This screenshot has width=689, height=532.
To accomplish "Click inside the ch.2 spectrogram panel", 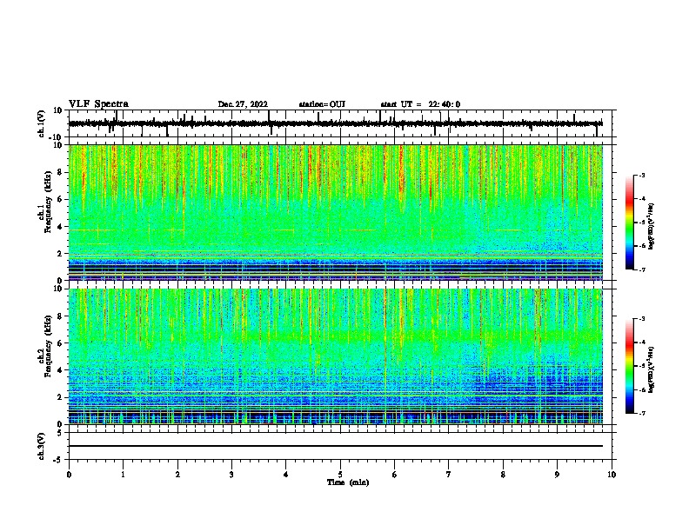I will tap(340, 356).
